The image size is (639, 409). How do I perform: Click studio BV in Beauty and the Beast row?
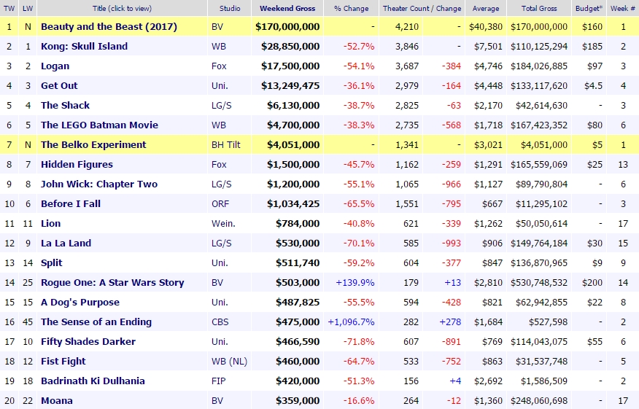pyautogui.click(x=217, y=27)
